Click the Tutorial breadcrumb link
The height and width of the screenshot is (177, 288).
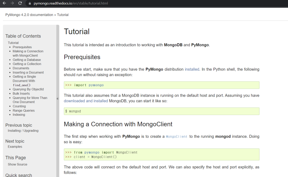point(63,15)
